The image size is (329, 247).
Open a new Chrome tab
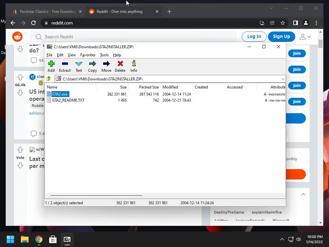tap(169, 12)
